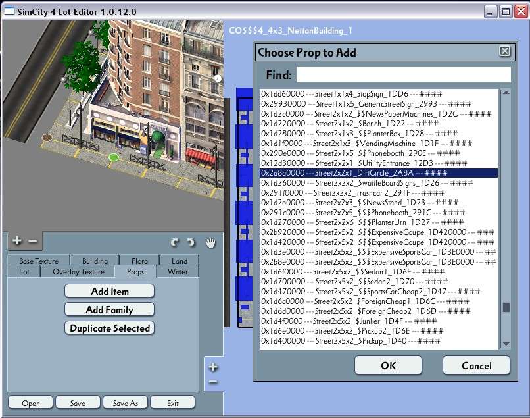This screenshot has width=530, height=418.
Task: Select Trashcan2_291F prop
Action: (x=379, y=193)
